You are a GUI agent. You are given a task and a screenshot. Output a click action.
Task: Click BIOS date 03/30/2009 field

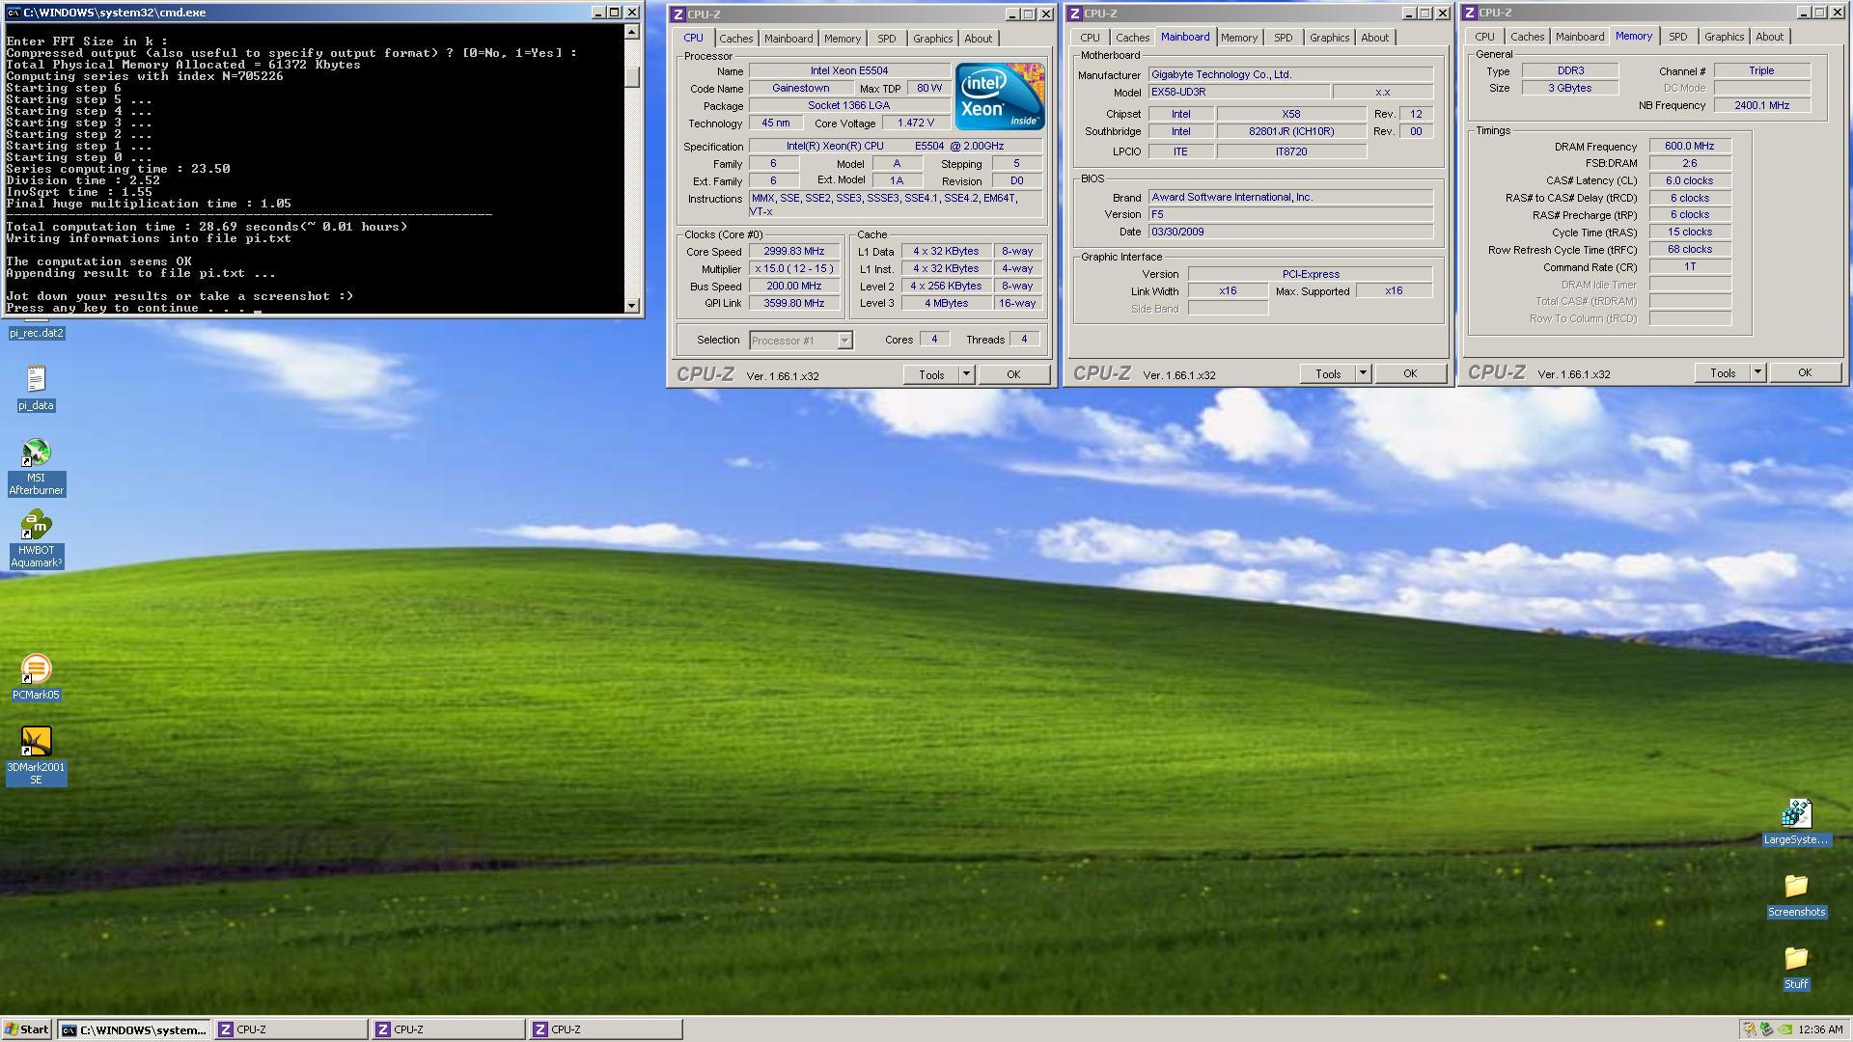(x=1290, y=232)
